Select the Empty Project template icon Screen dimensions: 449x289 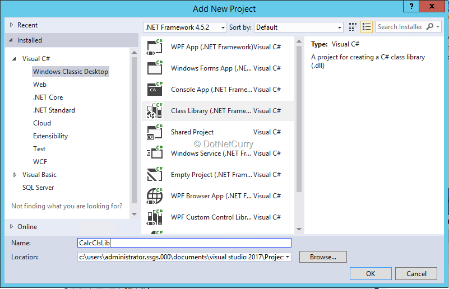(x=155, y=175)
